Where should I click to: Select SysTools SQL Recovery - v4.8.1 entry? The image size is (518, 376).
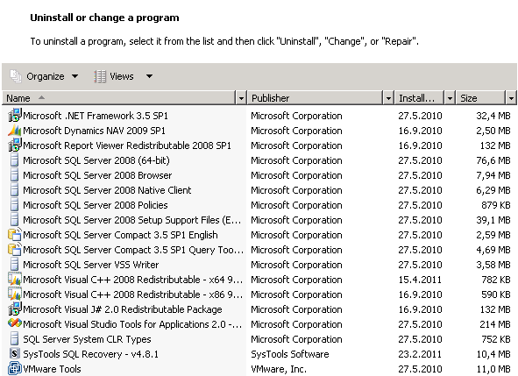click(x=91, y=354)
